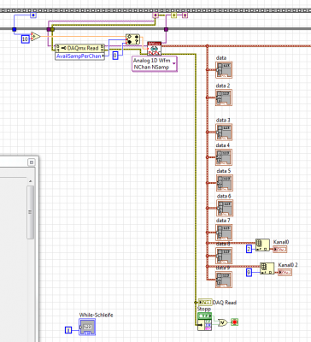Select Index Array node wired to Kanal0 2

click(x=267, y=268)
